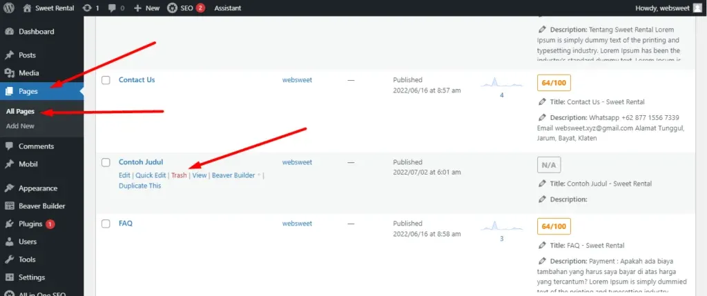This screenshot has height=296, width=707.
Task: Edit the FAQ SEO title pencil
Action: point(542,246)
